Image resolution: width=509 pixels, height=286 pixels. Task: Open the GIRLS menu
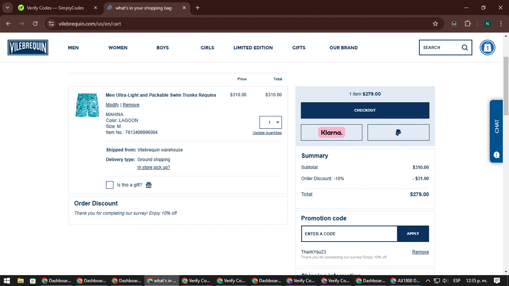(207, 48)
